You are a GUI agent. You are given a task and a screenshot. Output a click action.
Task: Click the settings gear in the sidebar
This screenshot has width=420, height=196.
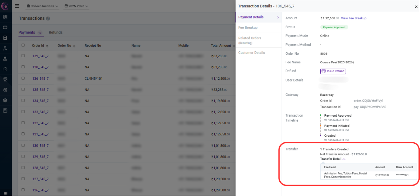click(x=5, y=100)
